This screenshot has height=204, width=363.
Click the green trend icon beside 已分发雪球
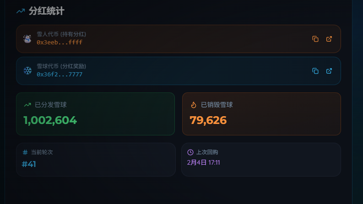coord(27,105)
